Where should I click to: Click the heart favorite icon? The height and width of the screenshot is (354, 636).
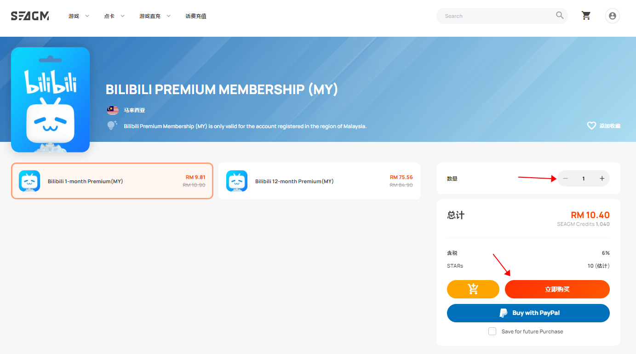591,125
